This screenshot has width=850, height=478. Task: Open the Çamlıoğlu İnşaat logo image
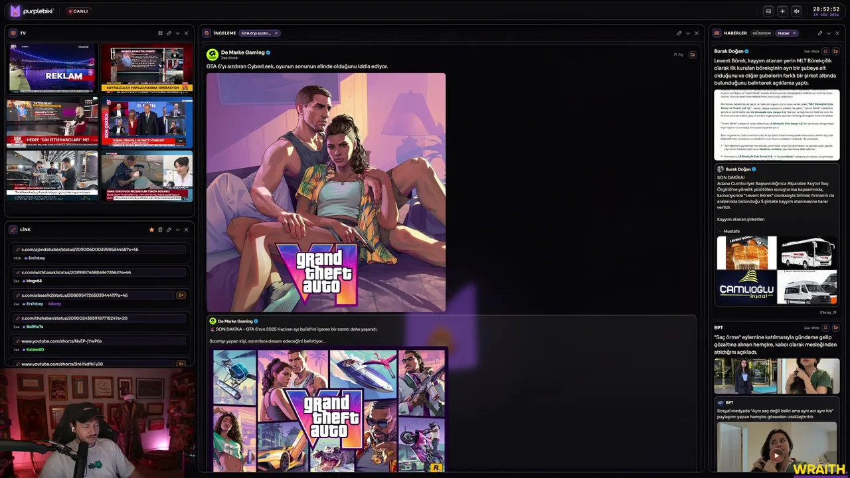click(746, 287)
